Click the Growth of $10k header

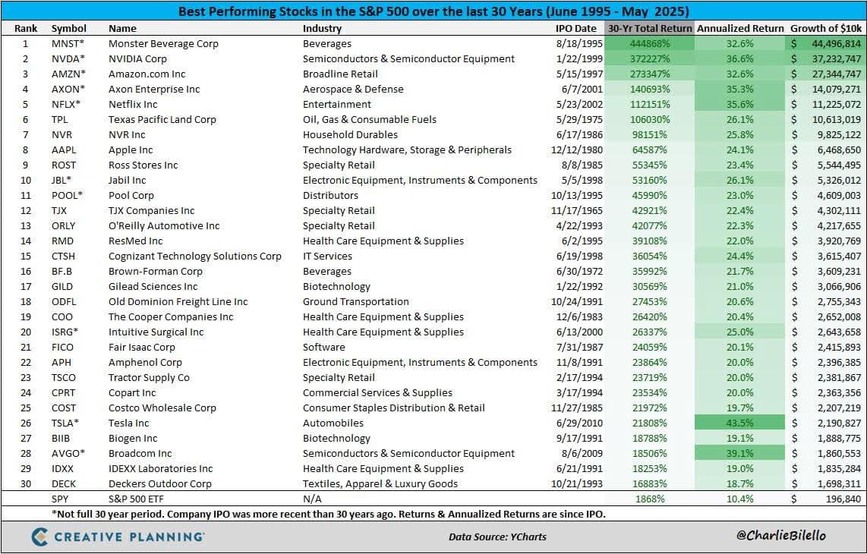tap(826, 28)
